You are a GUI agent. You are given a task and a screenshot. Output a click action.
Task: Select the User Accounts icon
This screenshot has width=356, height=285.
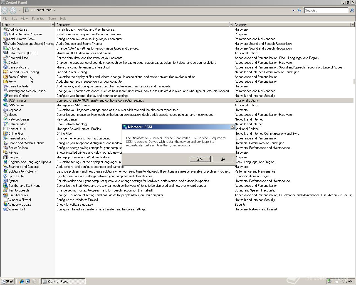pos(5,195)
